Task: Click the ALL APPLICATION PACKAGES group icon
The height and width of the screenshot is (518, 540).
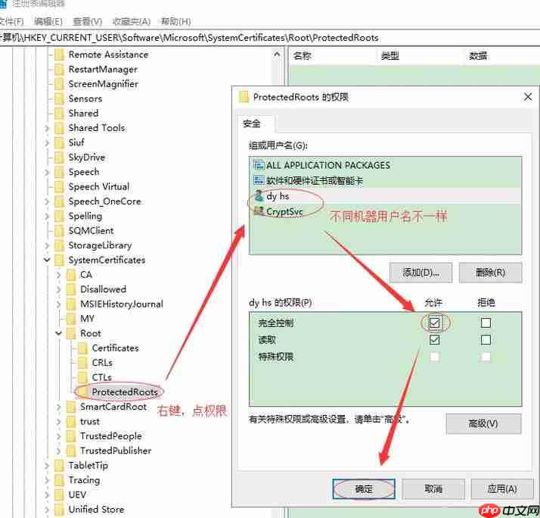Action: coord(259,165)
